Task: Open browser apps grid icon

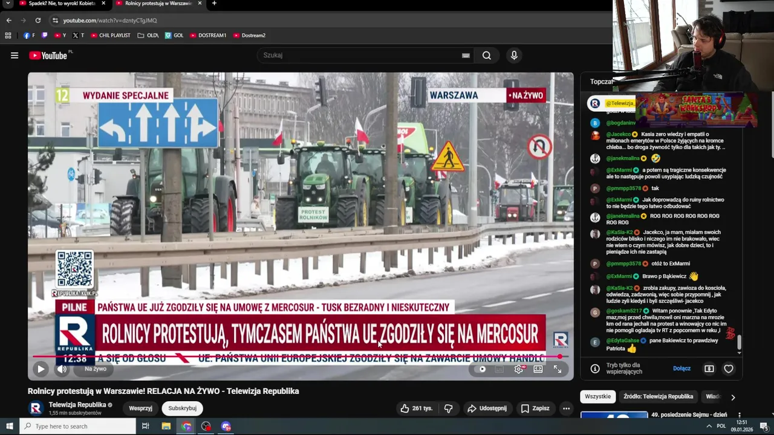Action: click(8, 36)
